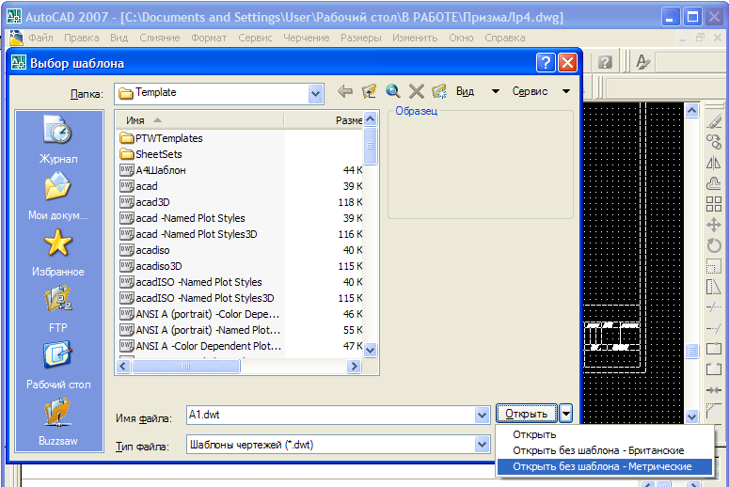Open the Сервис dropdown in dialog
Viewport: 729px width, 487px height.
point(541,91)
